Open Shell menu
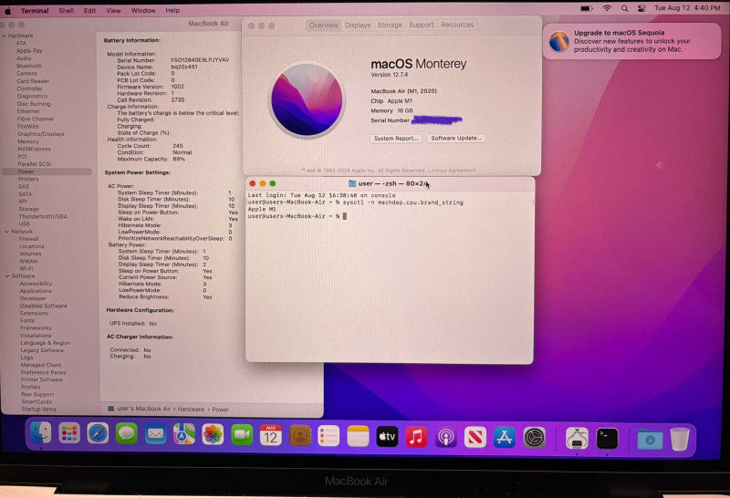730x498 pixels. [66, 10]
